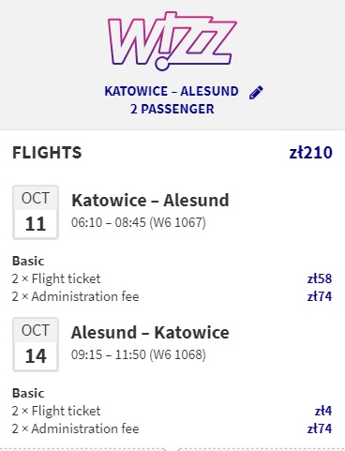Click the zł210 flights total price
This screenshot has width=345, height=451.
click(x=310, y=153)
